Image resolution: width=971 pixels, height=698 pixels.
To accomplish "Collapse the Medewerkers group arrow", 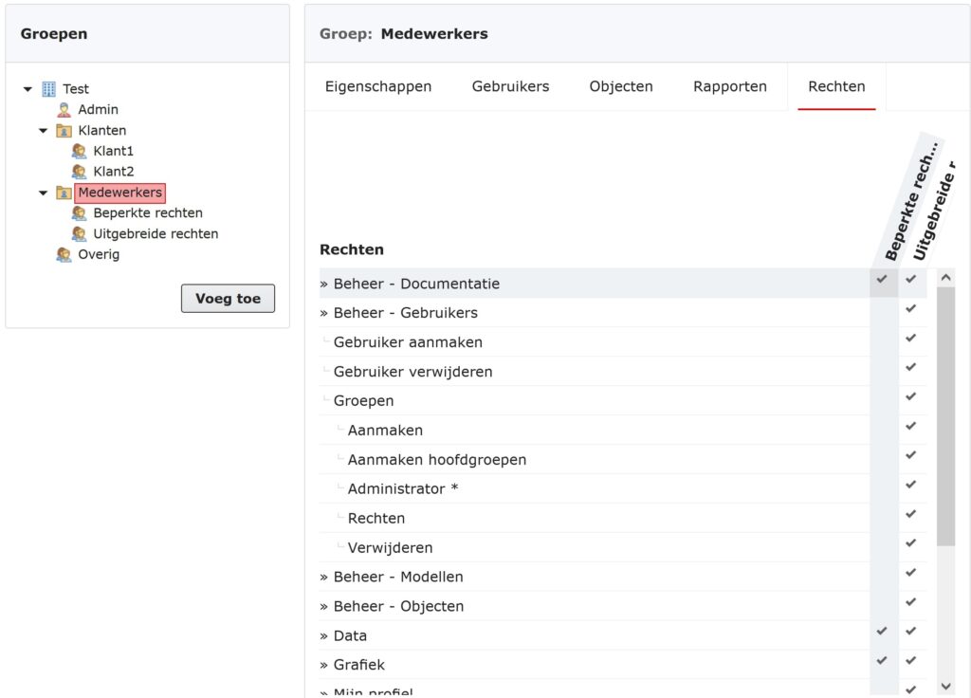I will click(x=43, y=193).
